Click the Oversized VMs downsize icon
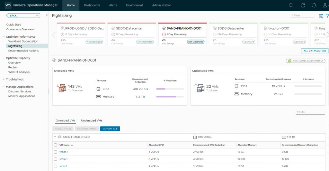The width and height of the screenshot is (329, 171). point(61,88)
